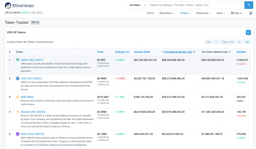Click Tether holders count 4,463,972
This screenshot has height=149, width=256.
(x=242, y=60)
